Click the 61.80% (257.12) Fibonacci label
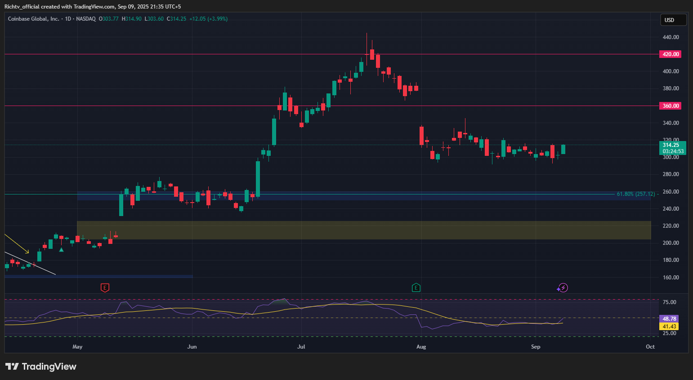Image resolution: width=693 pixels, height=380 pixels. (635, 194)
